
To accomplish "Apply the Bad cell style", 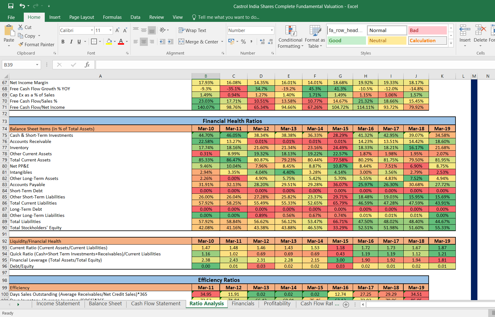I will pyautogui.click(x=428, y=30).
